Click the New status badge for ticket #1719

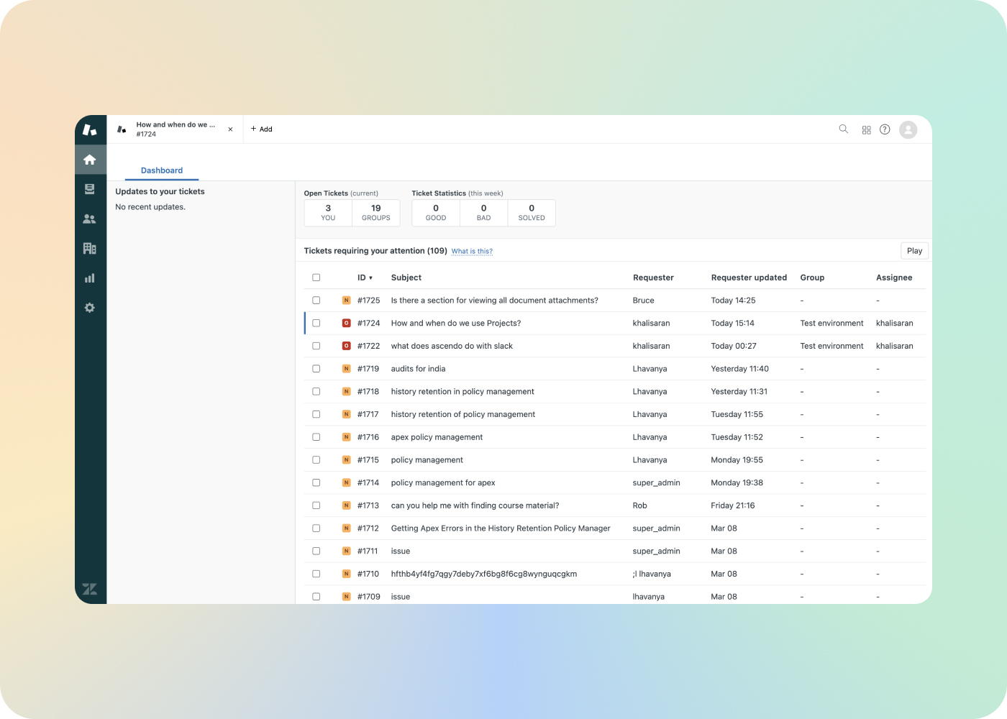(347, 369)
